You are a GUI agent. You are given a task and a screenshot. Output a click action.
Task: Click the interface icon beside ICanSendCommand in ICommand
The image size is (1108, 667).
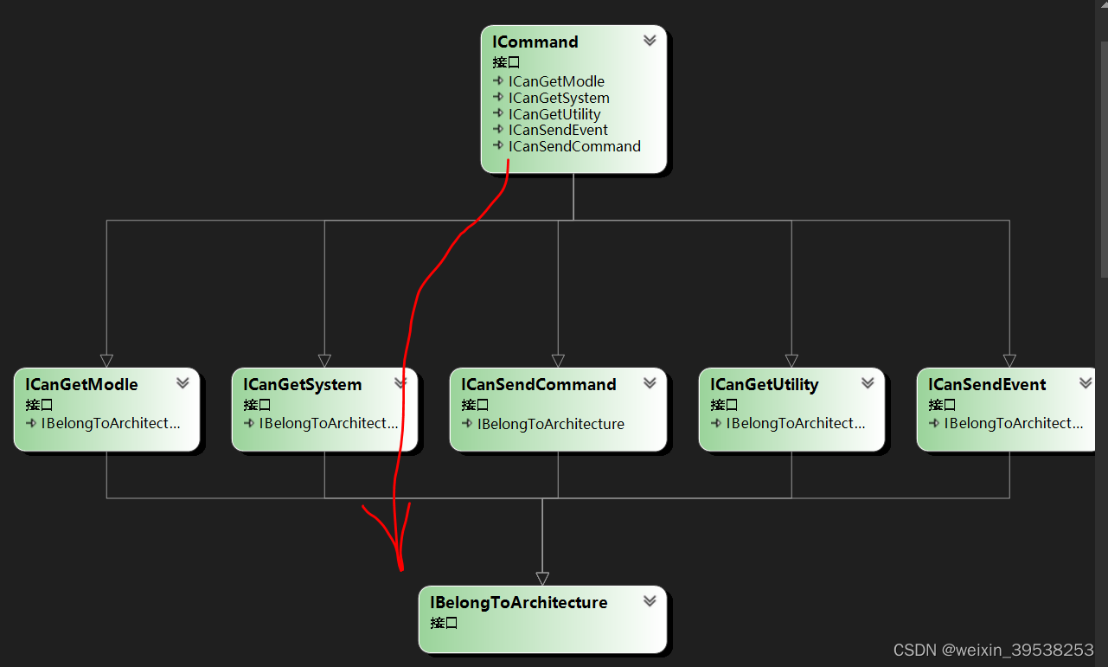click(498, 145)
